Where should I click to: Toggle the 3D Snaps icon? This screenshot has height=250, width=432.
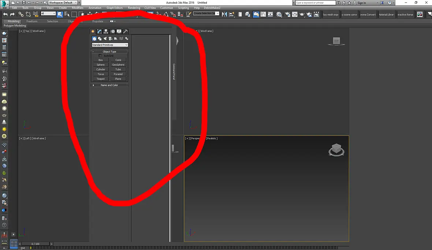click(x=159, y=14)
